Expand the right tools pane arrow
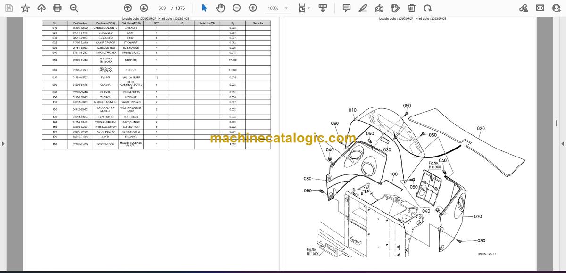Image resolution: width=566 pixels, height=273 pixels. 562,143
